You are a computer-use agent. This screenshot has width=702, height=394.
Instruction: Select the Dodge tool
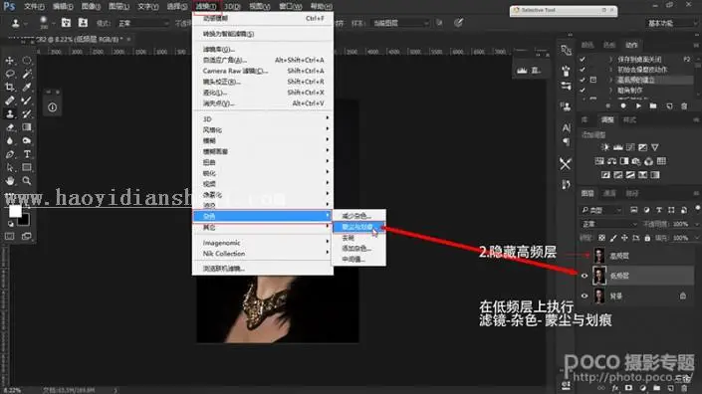point(27,140)
